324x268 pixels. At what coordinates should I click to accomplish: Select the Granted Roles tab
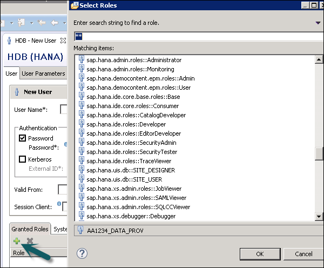[30, 229]
